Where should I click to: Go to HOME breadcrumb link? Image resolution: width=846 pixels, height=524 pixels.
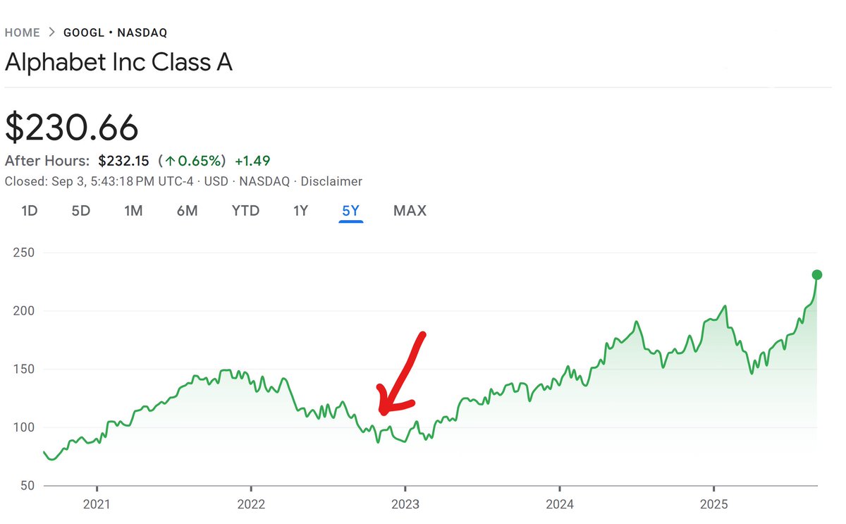tap(23, 32)
